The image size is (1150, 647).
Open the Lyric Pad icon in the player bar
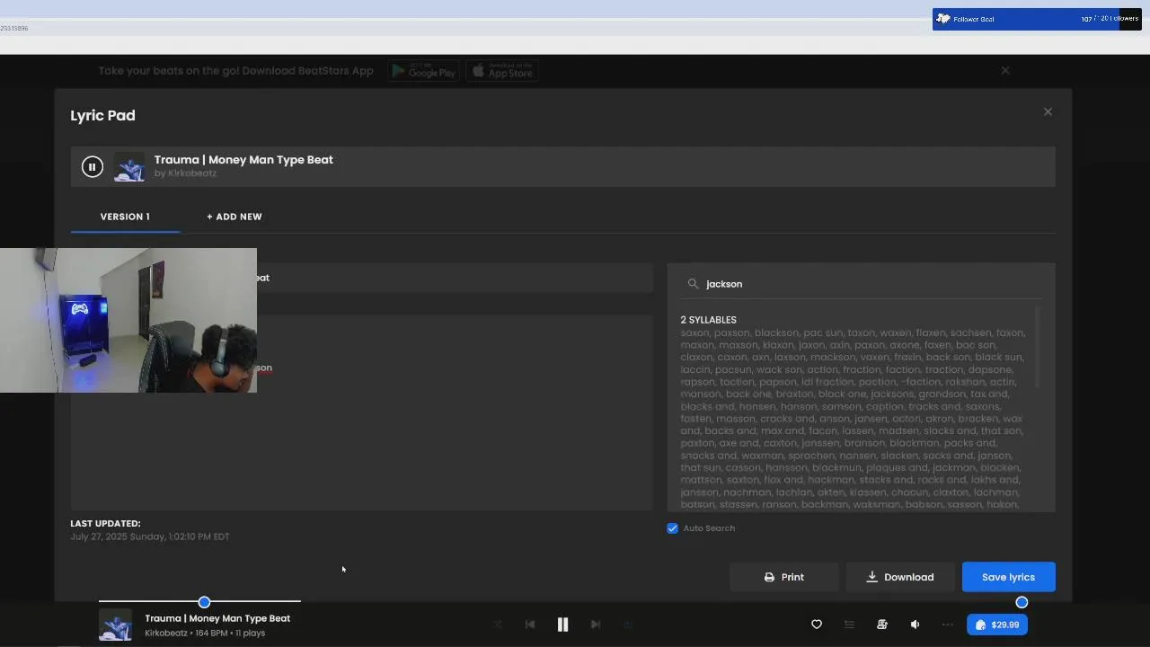coord(881,625)
